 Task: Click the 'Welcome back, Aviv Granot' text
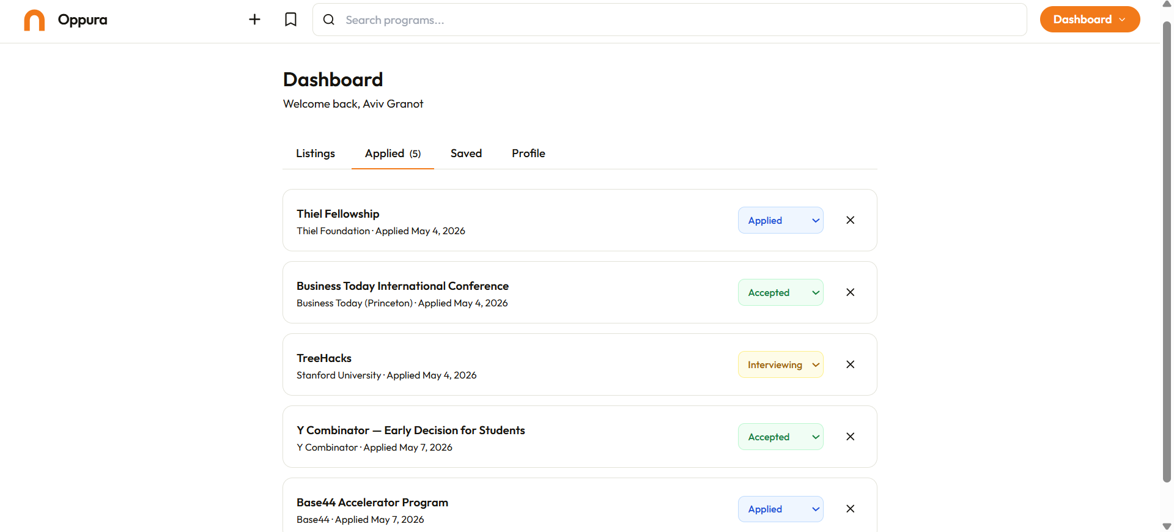(353, 104)
